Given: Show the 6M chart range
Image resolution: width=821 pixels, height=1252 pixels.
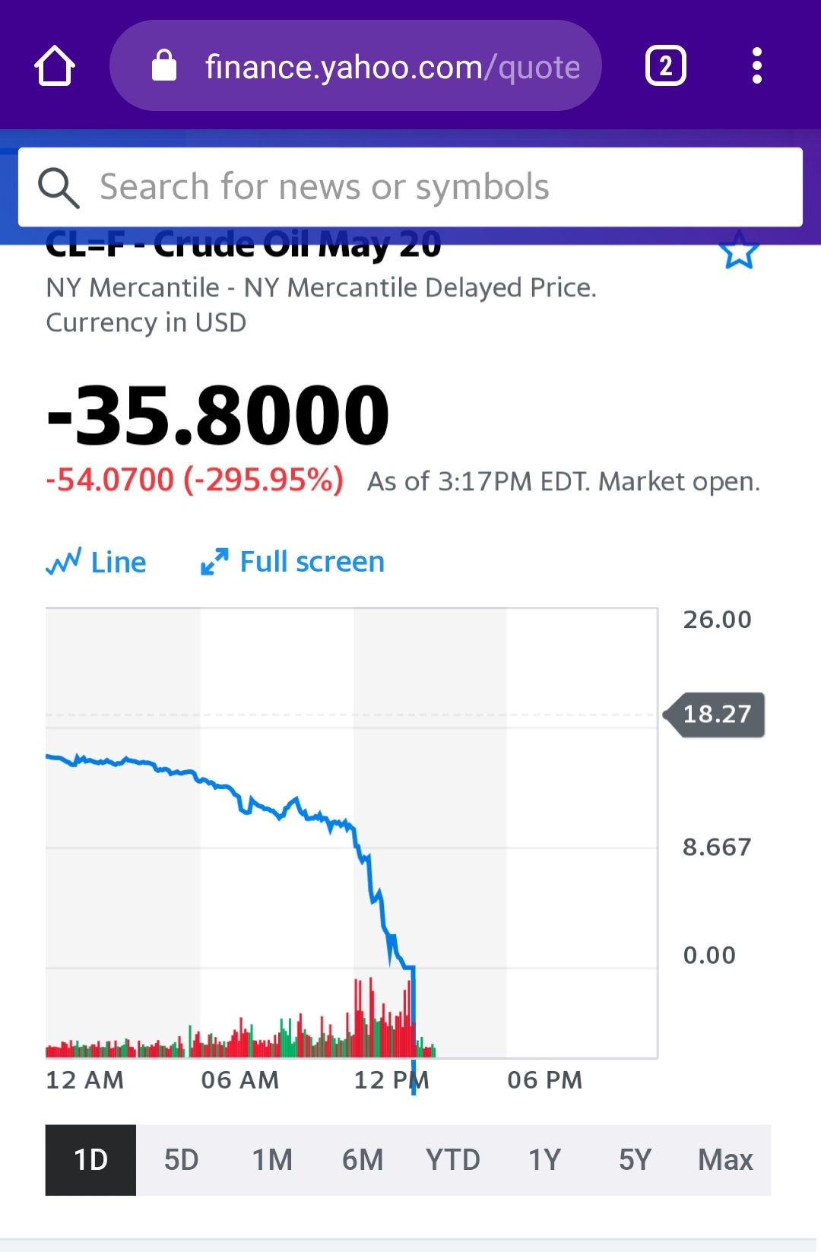Looking at the screenshot, I should 363,1160.
